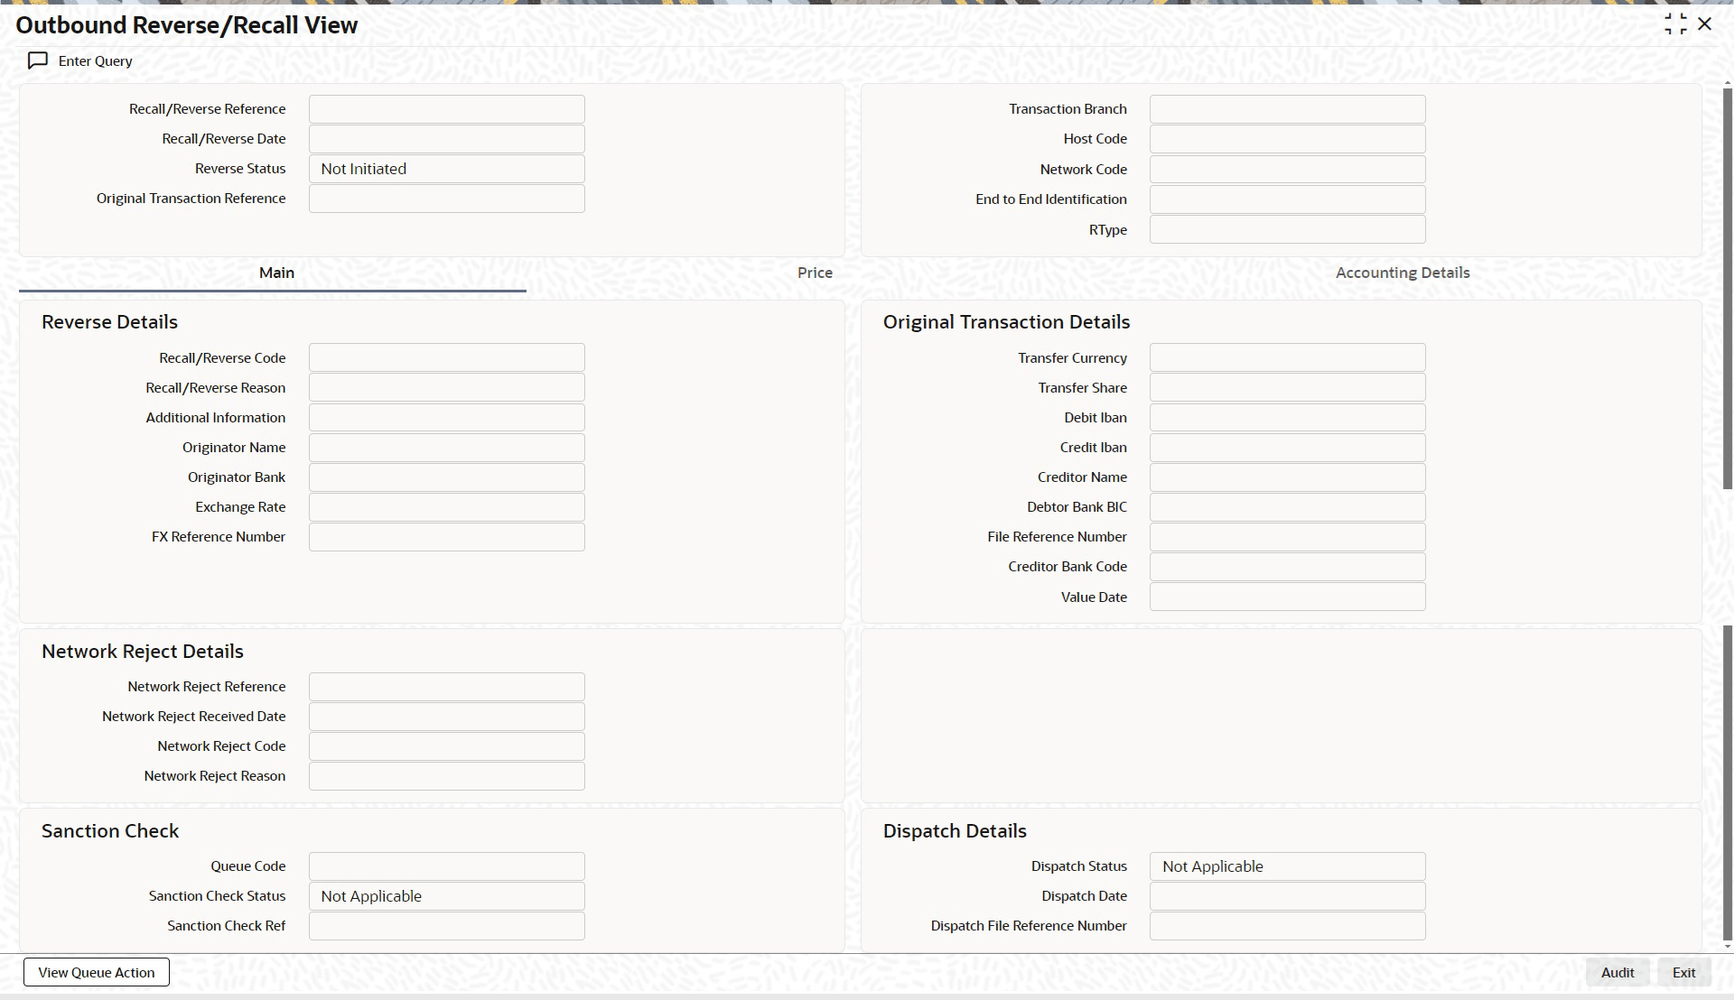Click the vertical scrollbar on right edge
Viewport: 1734px width, 1000px height.
tap(1728, 289)
